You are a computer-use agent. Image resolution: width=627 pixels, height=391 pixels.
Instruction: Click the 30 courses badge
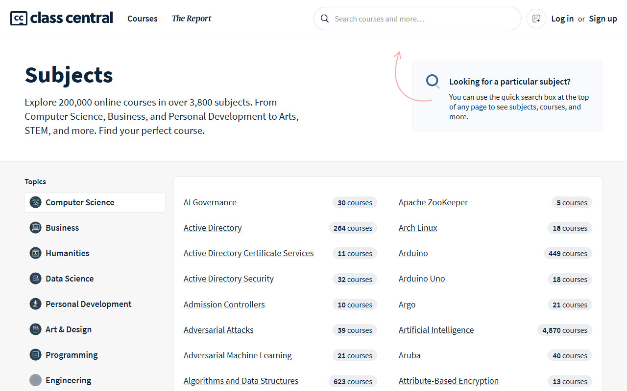pyautogui.click(x=355, y=202)
